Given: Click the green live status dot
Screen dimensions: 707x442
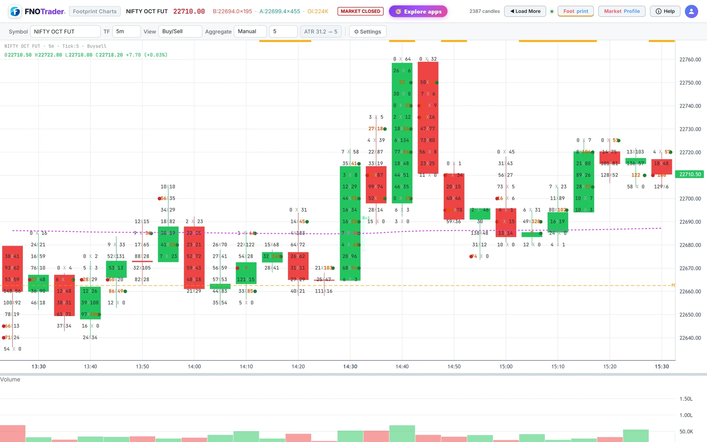Looking at the screenshot, I should (x=552, y=11).
